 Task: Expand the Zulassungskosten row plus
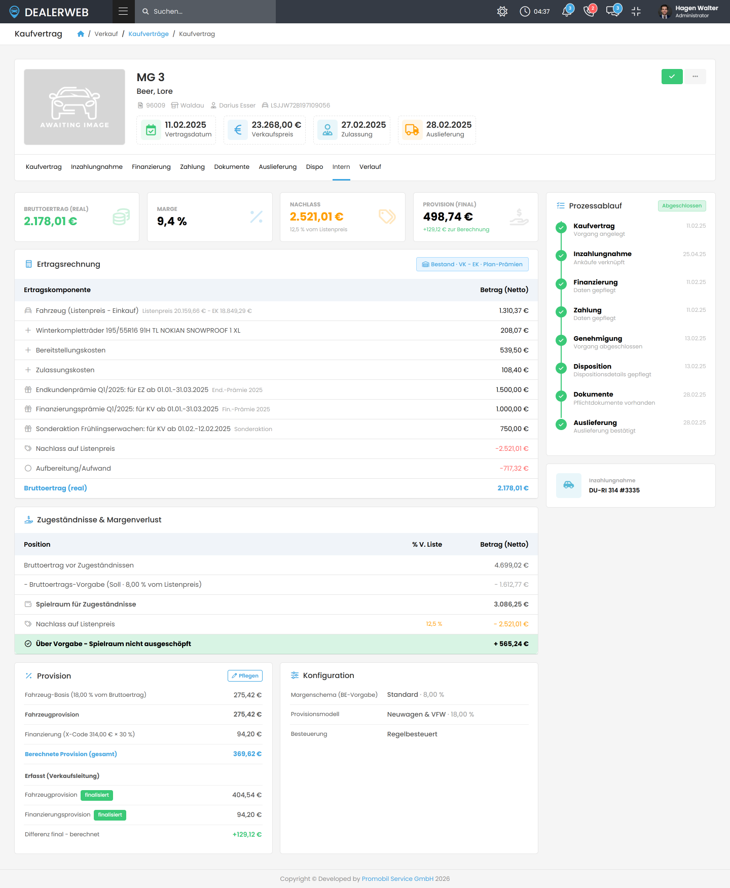click(28, 370)
